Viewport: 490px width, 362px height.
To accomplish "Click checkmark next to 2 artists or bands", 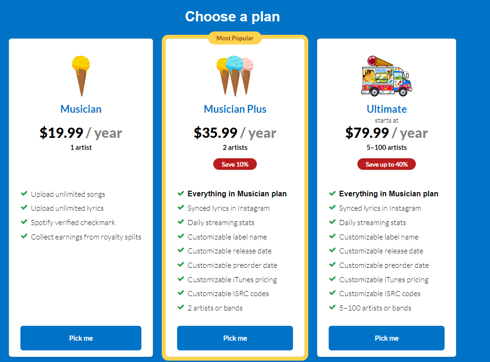I will 181,308.
